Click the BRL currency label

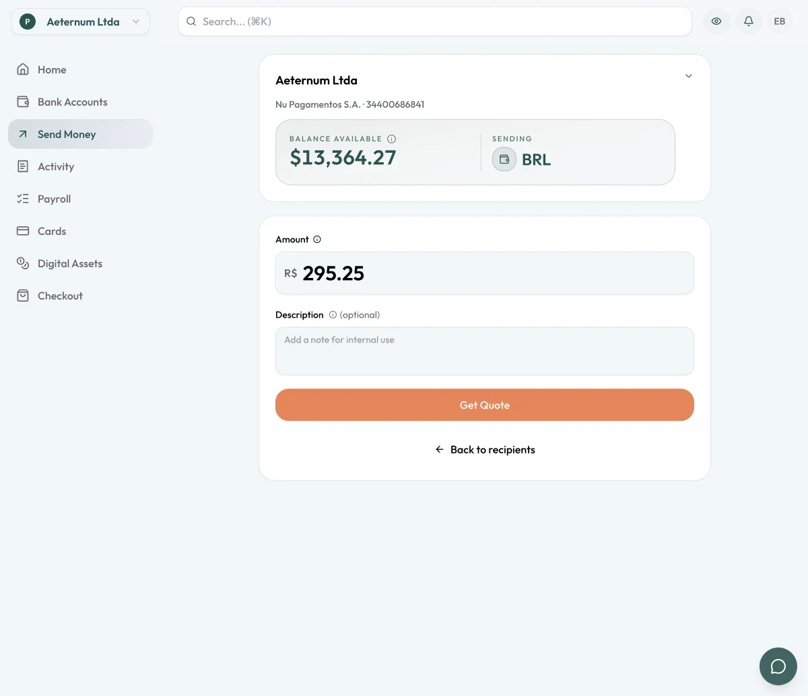536,160
